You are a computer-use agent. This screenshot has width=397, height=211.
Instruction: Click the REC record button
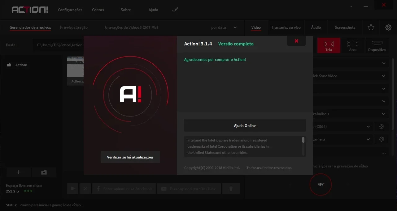[321, 185]
